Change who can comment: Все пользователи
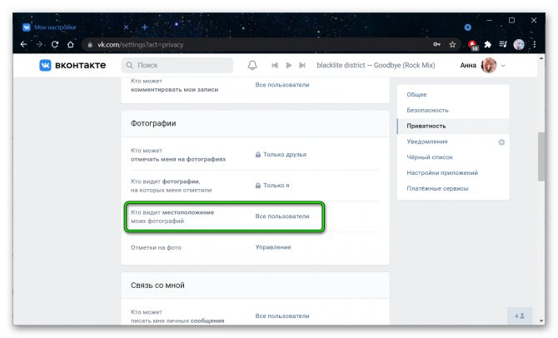The width and height of the screenshot is (558, 338). (x=282, y=85)
